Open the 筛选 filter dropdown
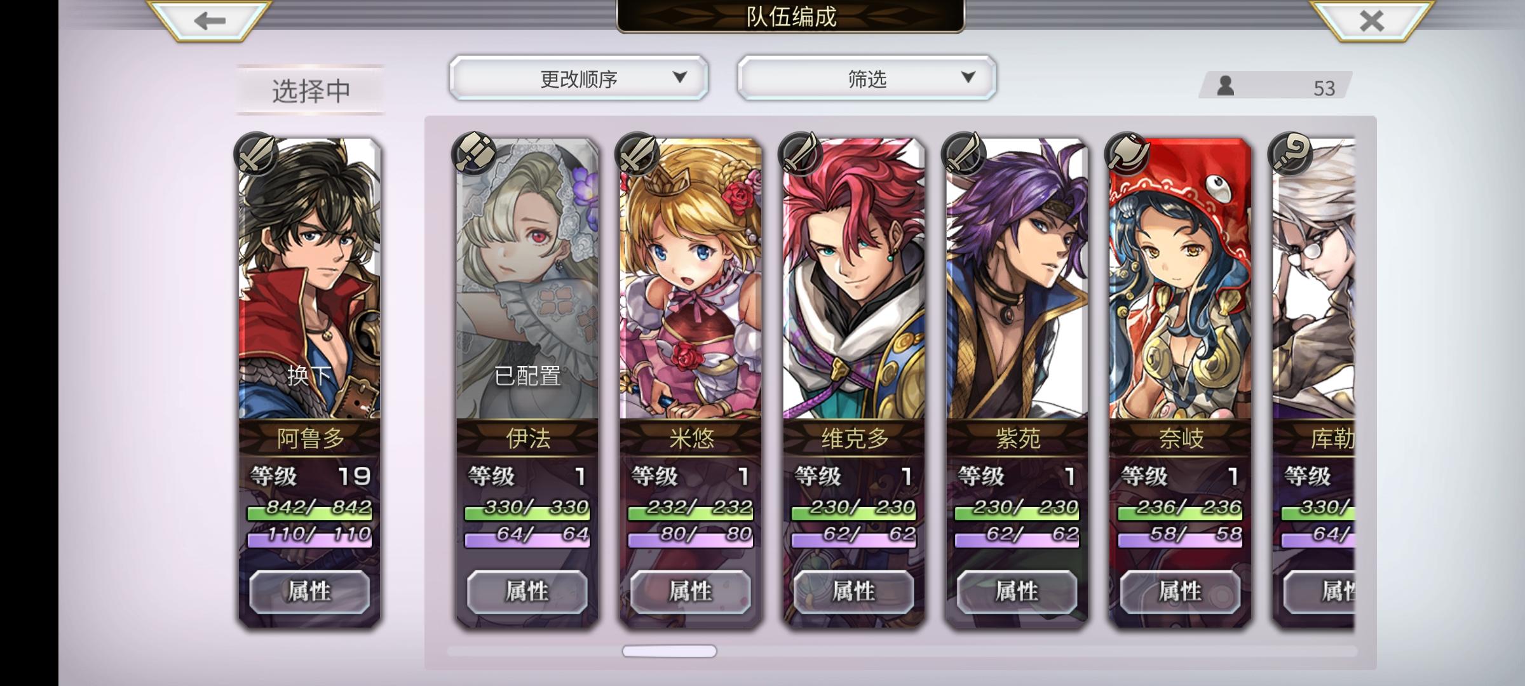Screen dimensions: 1525x686 coord(867,78)
